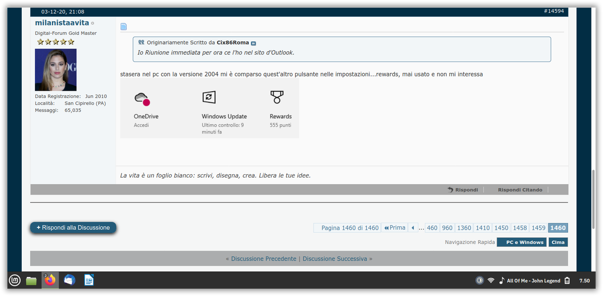Click the five-star Gold Master rank
Viewport: 603px width, 296px height.
pyautogui.click(x=56, y=42)
